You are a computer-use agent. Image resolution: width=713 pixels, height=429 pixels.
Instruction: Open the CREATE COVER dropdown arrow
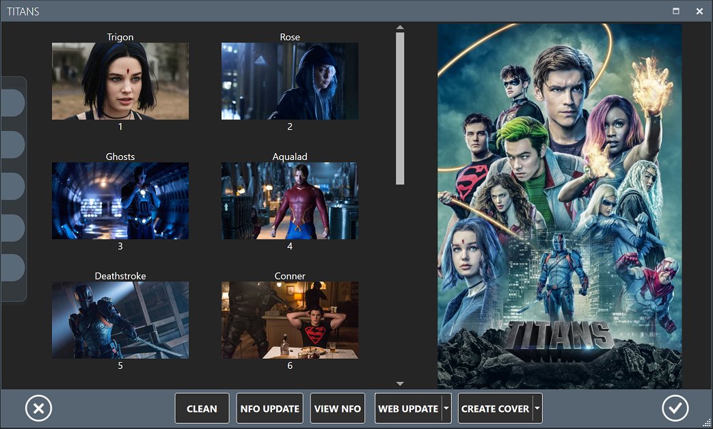pos(537,408)
